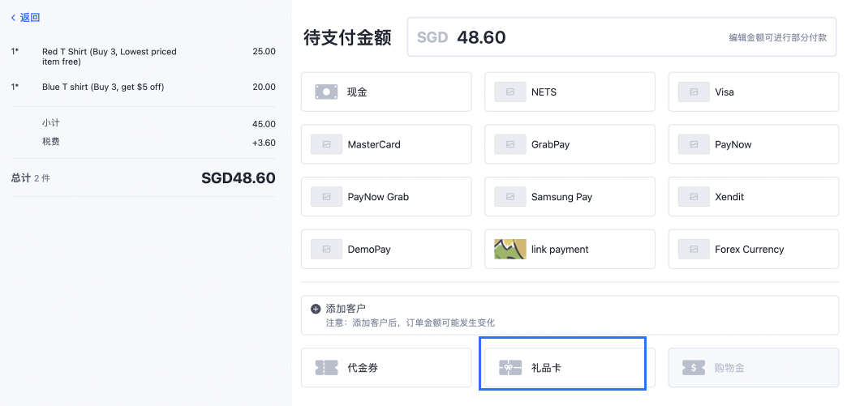Click the back chevron arrow beside 返回
This screenshot has width=847, height=406.
(13, 18)
